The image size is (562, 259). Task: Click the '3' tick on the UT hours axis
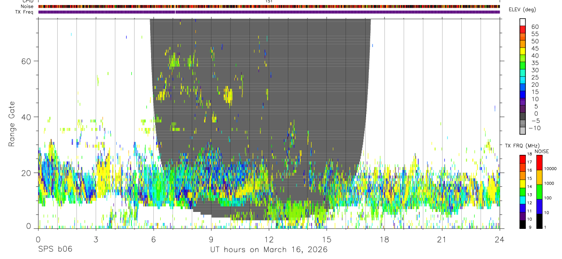[96, 239]
